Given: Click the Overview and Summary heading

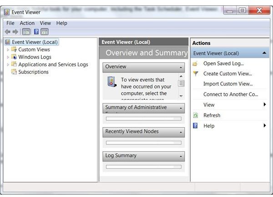Looking at the screenshot, I should 147,53.
